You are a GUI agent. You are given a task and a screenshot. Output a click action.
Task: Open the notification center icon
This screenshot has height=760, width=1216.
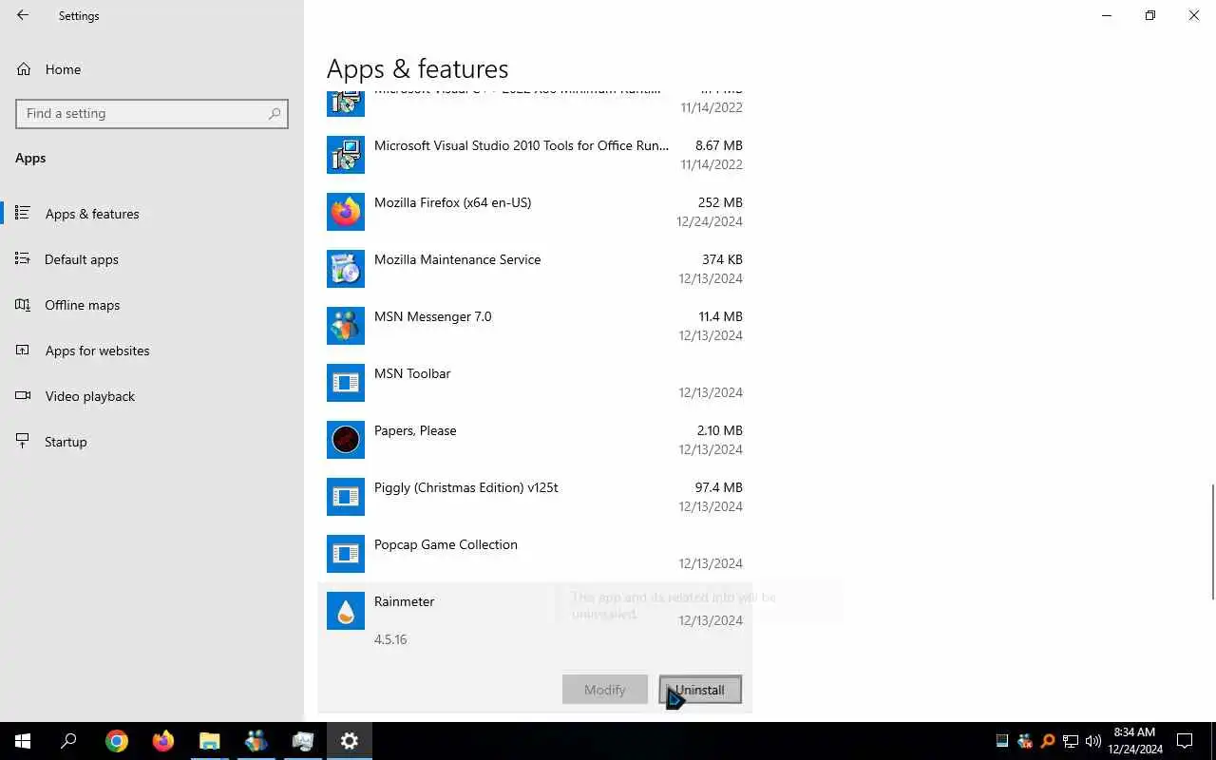pyautogui.click(x=1185, y=741)
